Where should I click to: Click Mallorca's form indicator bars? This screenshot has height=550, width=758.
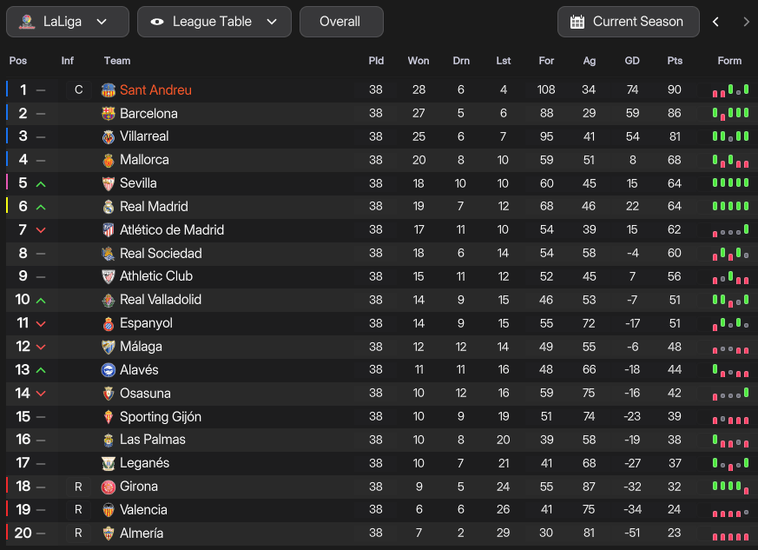(x=730, y=161)
